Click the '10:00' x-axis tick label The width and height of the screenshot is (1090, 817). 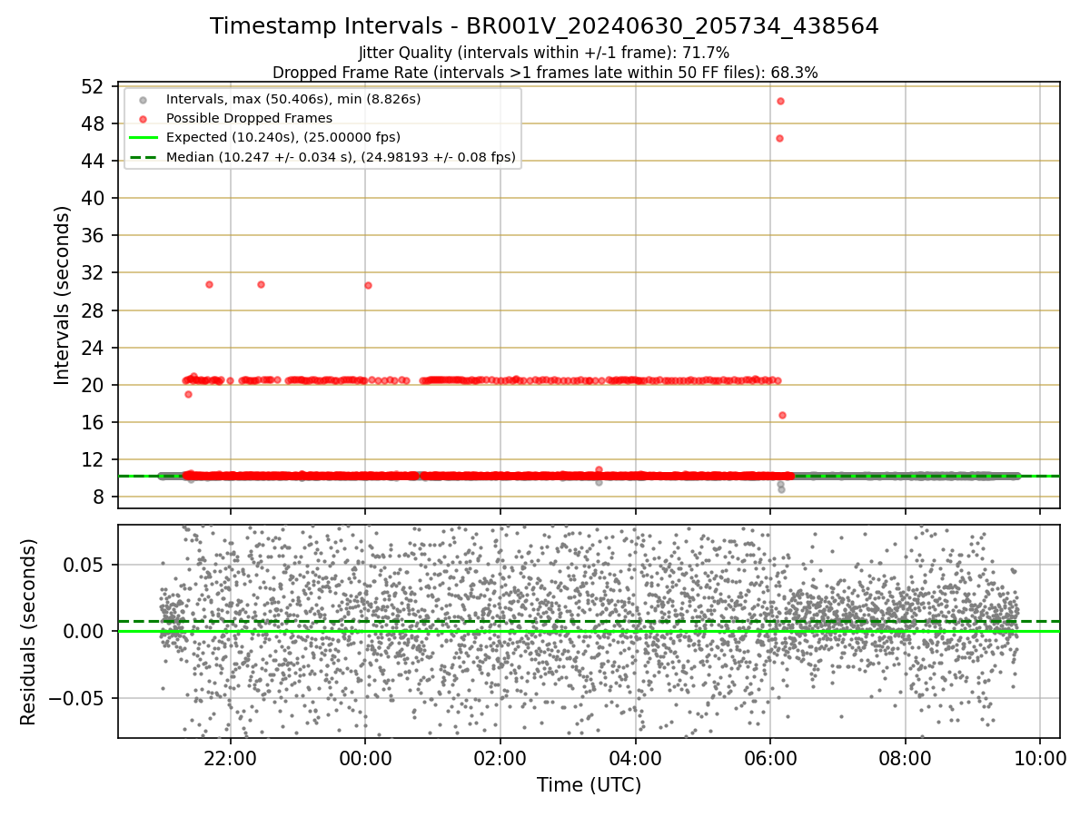[x=1041, y=757]
